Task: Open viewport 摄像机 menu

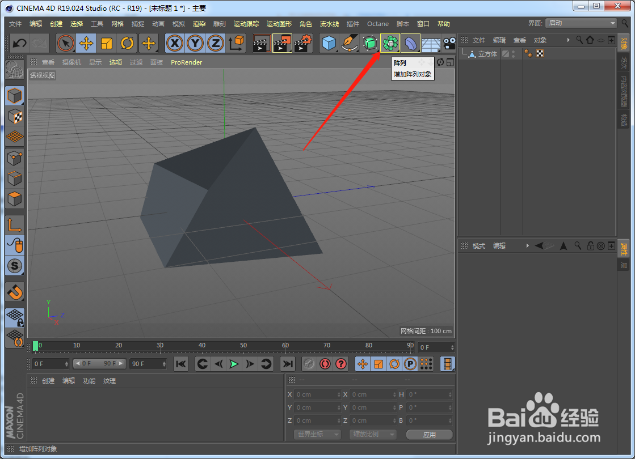Action: tap(72, 62)
